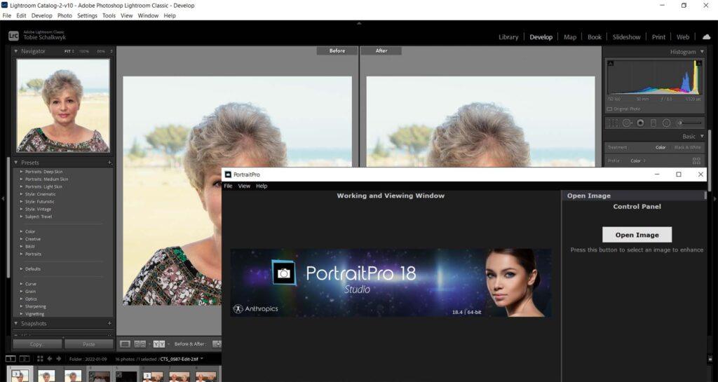Click the Loupe view icon in toolbar

[x=126, y=344]
